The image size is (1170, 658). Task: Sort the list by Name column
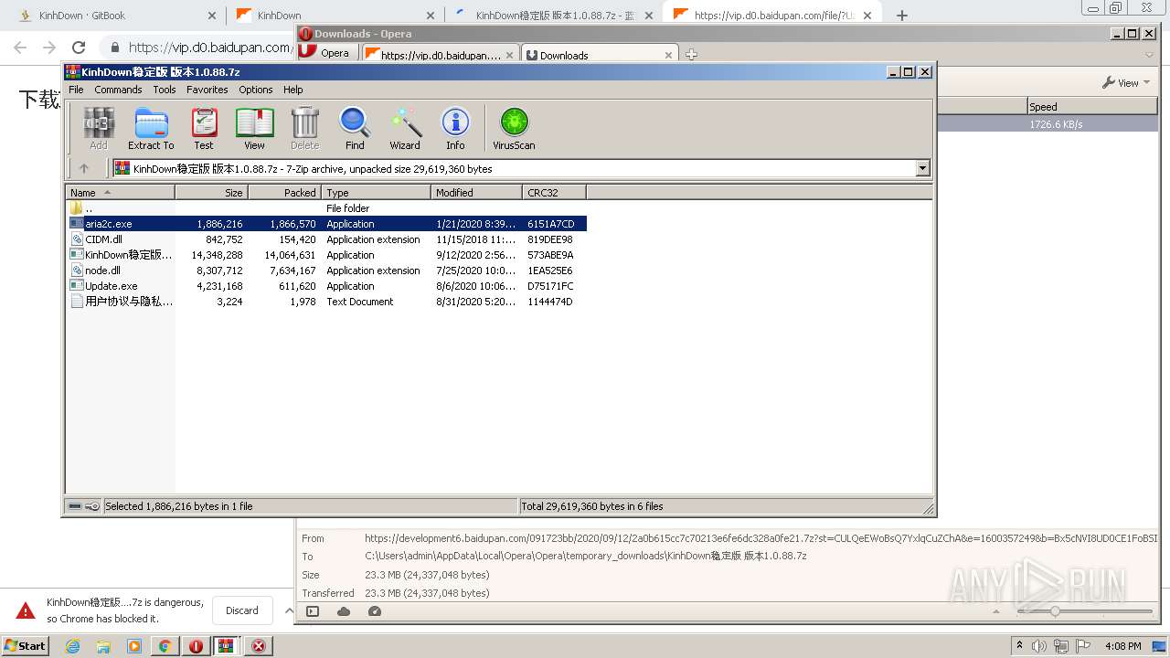(x=120, y=192)
